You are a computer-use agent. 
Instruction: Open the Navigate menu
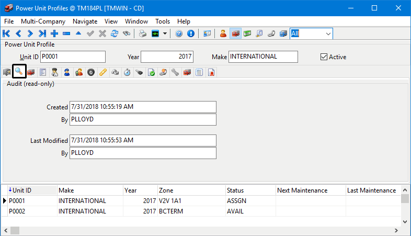[x=85, y=21]
